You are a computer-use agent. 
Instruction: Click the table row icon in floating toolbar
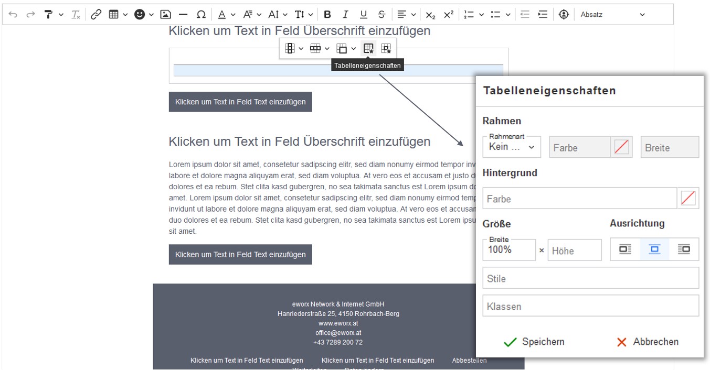coord(315,49)
